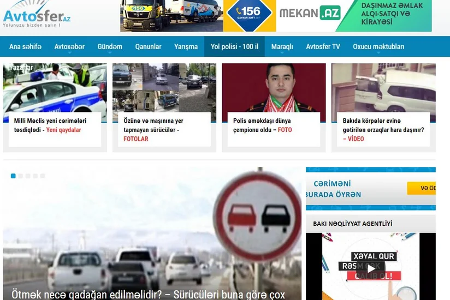Open the police car news thumbnail
This screenshot has width=450, height=300.
(x=55, y=88)
